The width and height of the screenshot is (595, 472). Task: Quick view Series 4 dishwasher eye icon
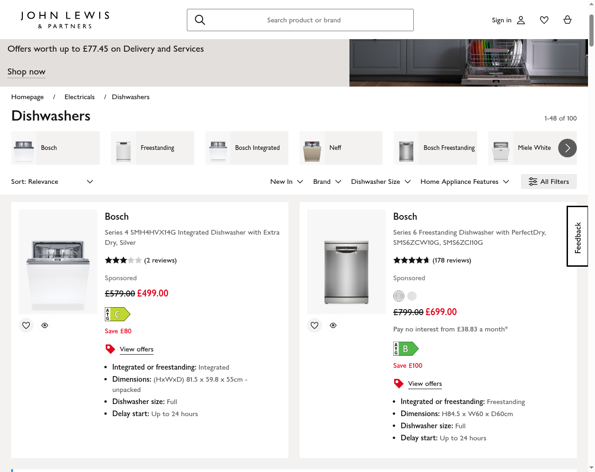tap(45, 325)
